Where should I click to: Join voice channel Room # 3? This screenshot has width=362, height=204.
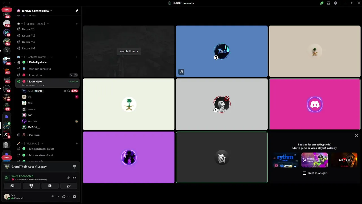47,42
